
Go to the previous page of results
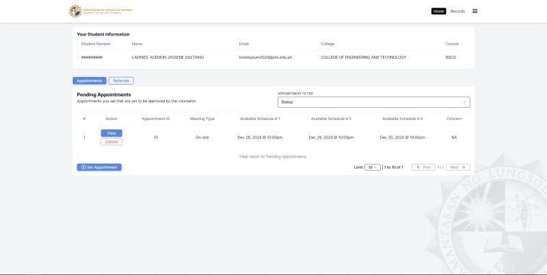coord(423,167)
